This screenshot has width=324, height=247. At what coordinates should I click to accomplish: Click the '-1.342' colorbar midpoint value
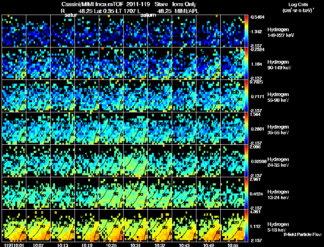click(x=256, y=32)
